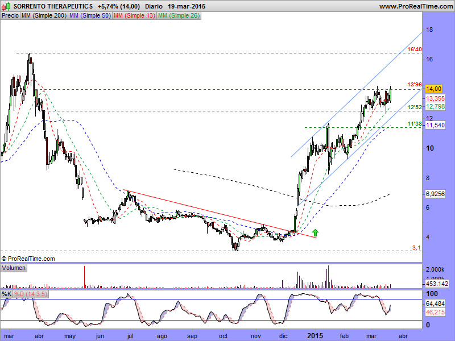The width and height of the screenshot is (455, 341).
Task: Click the candlestick chart icon beside the title
Action: click(6, 6)
